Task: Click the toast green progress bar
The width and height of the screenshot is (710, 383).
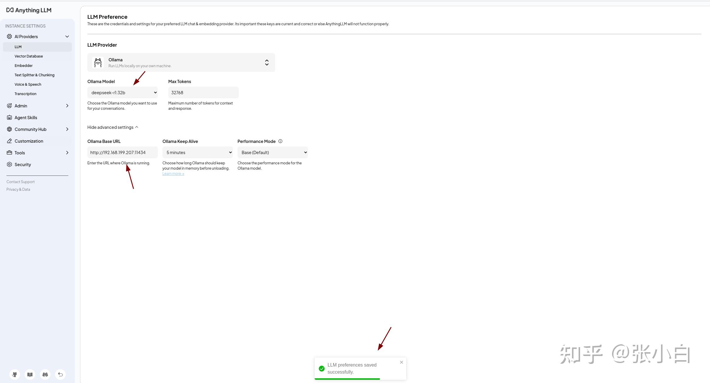Action: pos(347,379)
